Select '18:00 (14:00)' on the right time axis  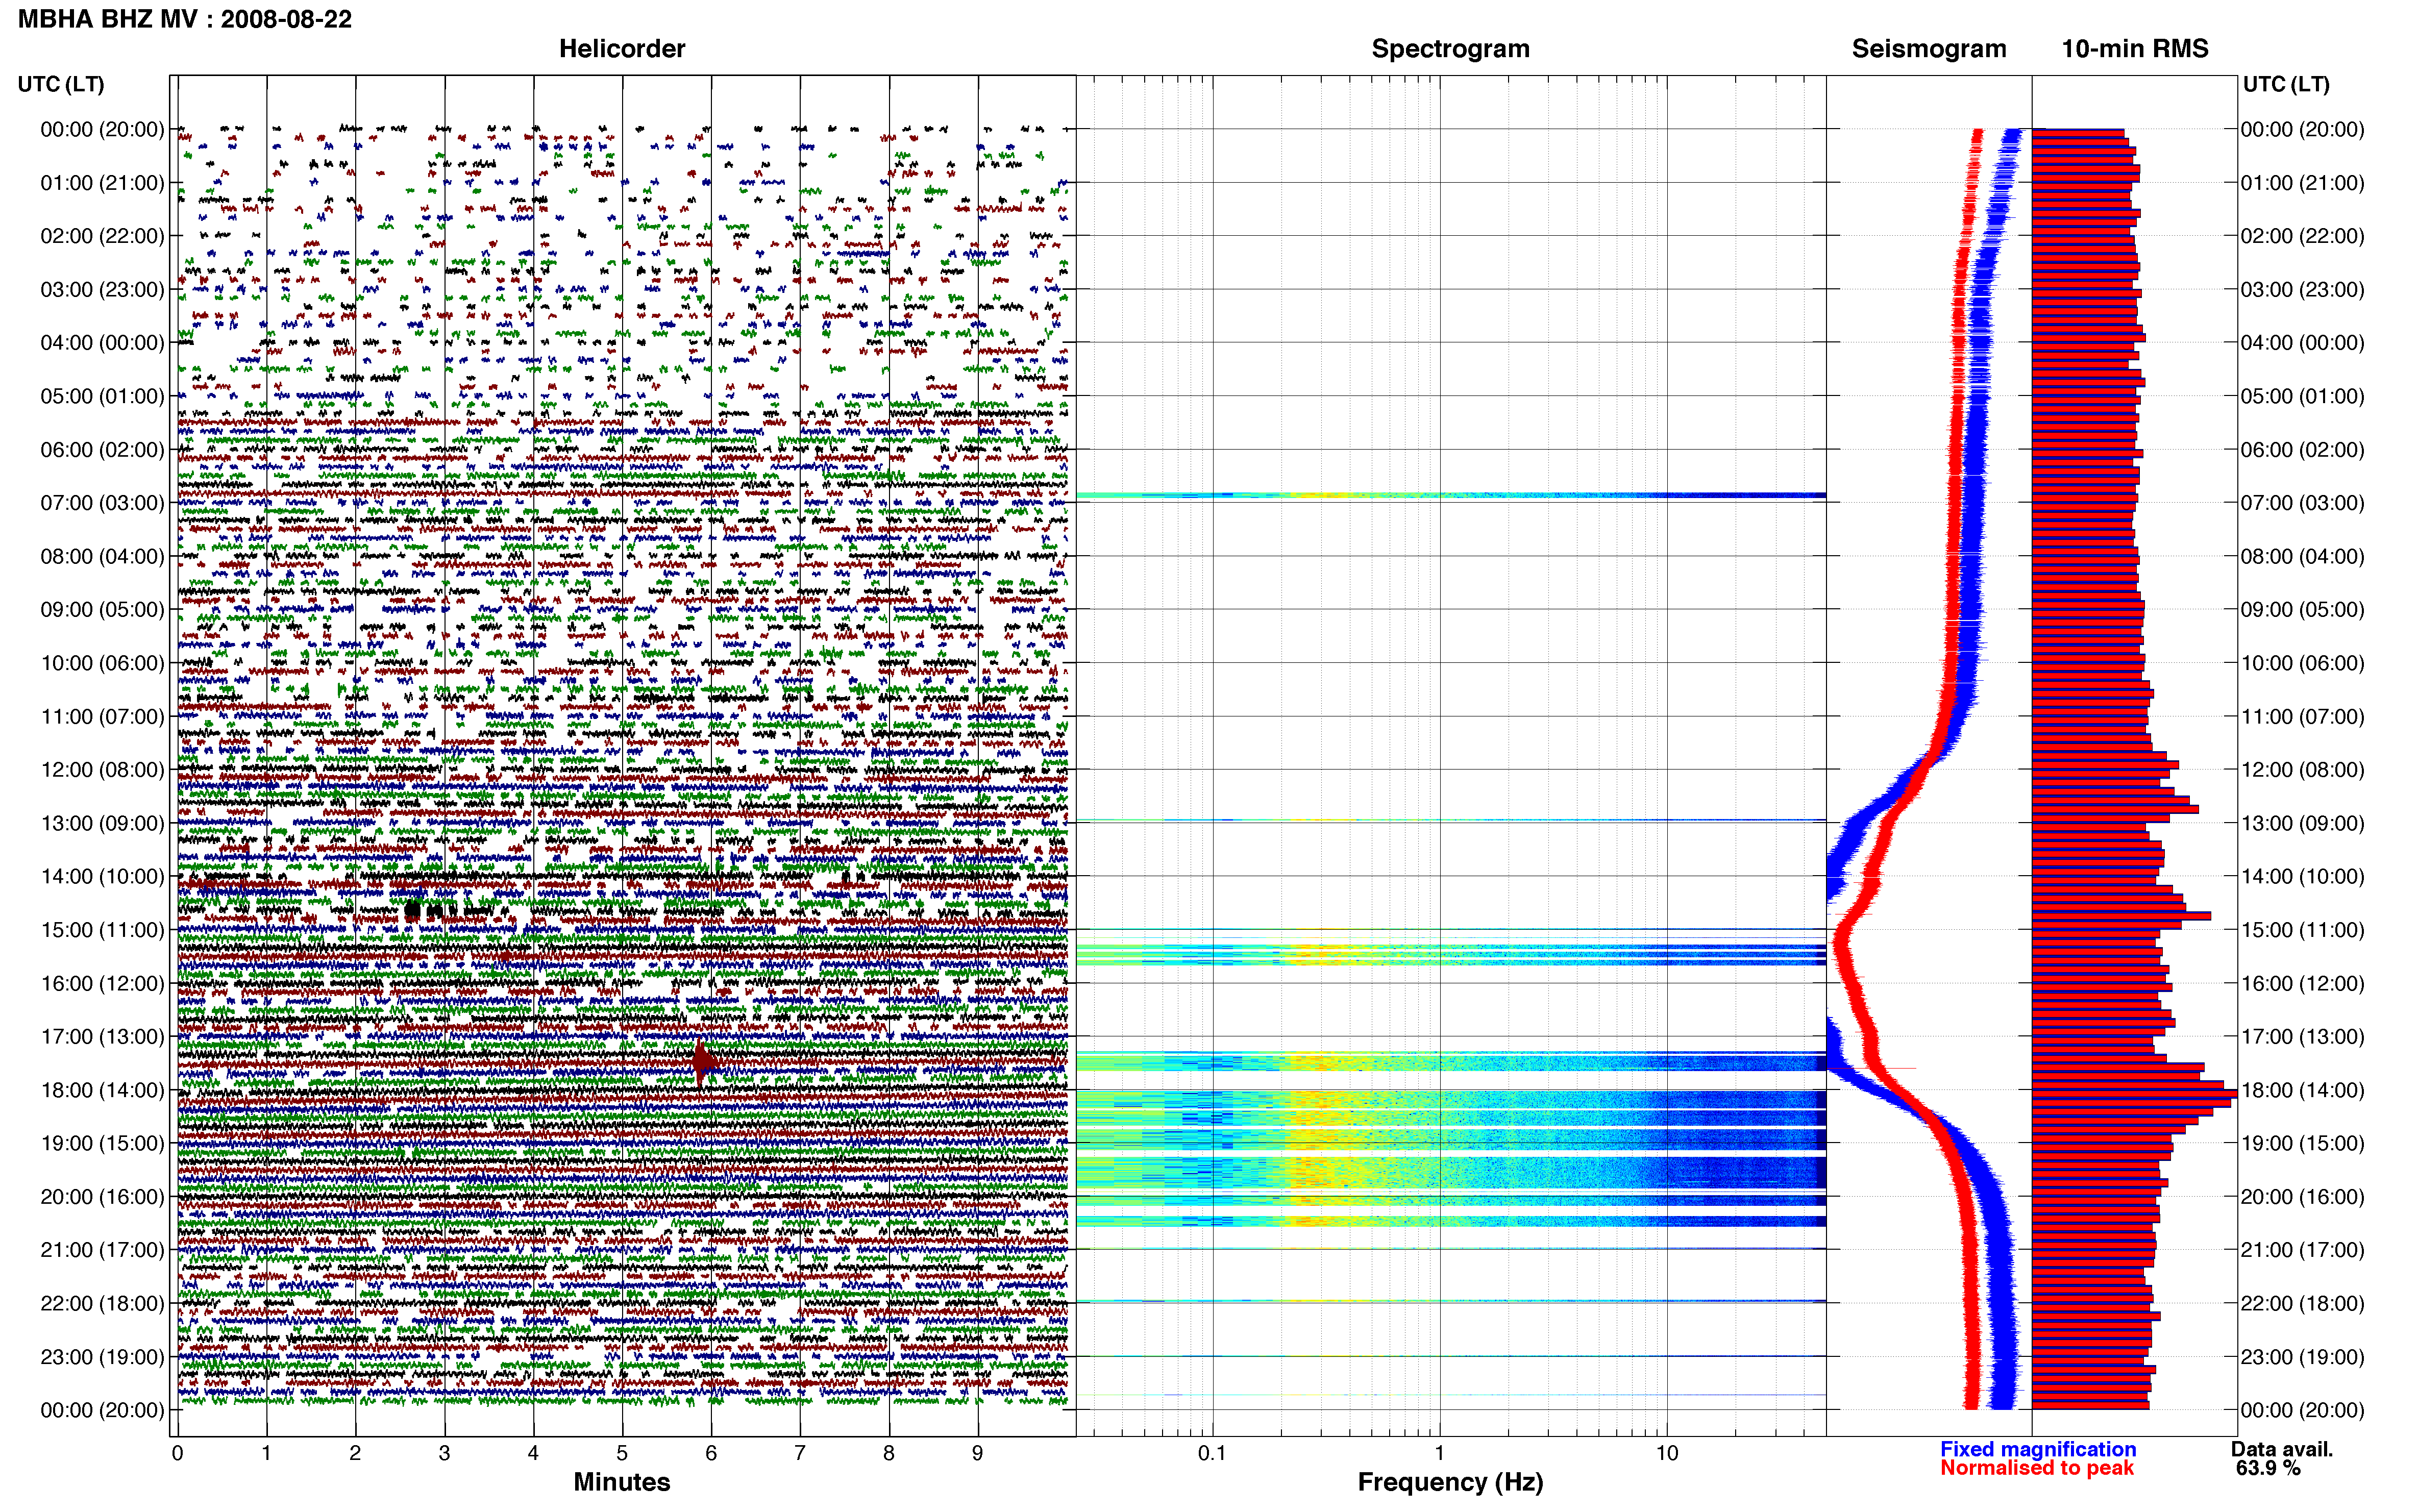coord(2303,1090)
